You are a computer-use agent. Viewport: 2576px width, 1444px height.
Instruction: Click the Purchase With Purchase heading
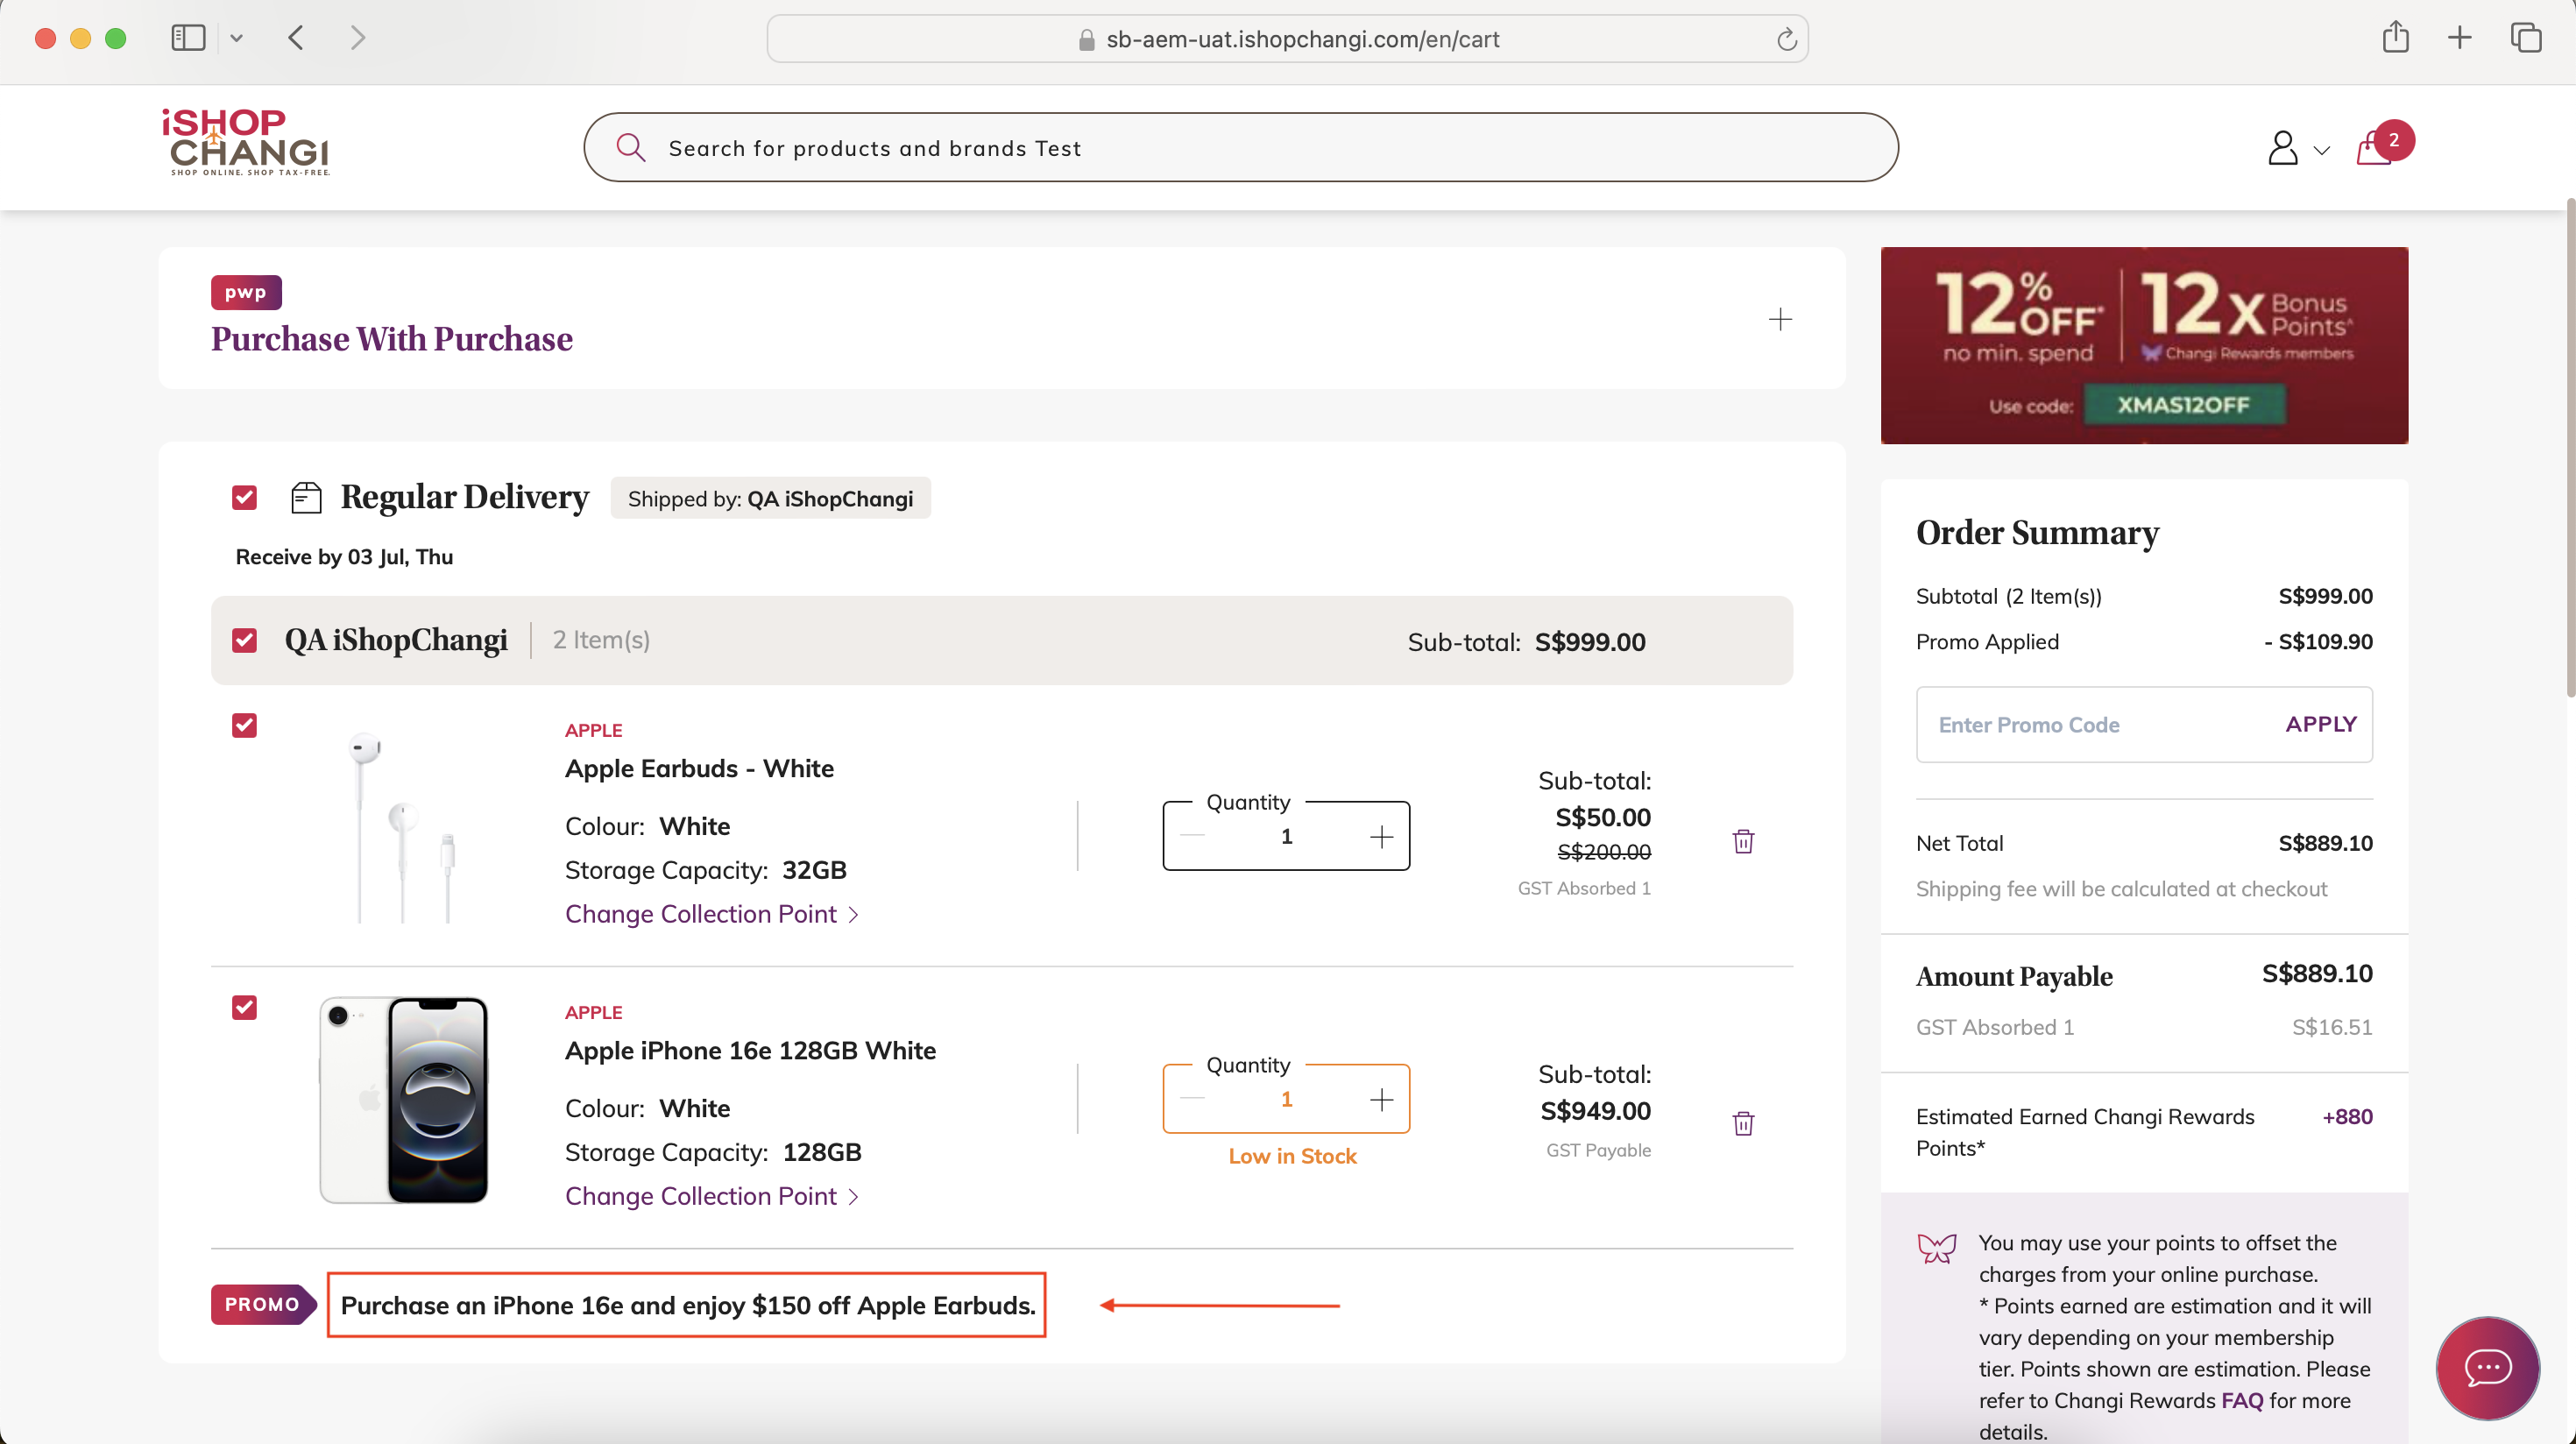click(391, 339)
